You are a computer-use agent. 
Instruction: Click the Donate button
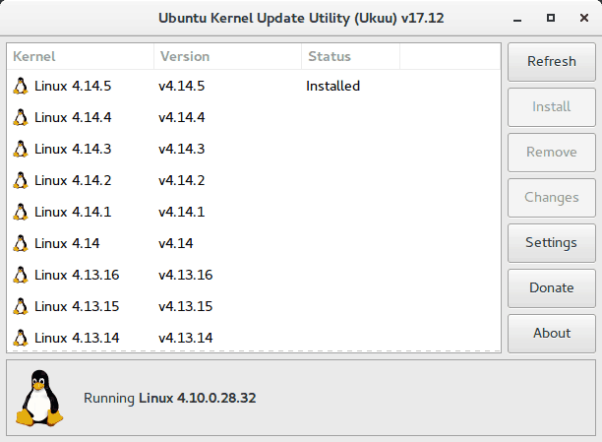[551, 287]
